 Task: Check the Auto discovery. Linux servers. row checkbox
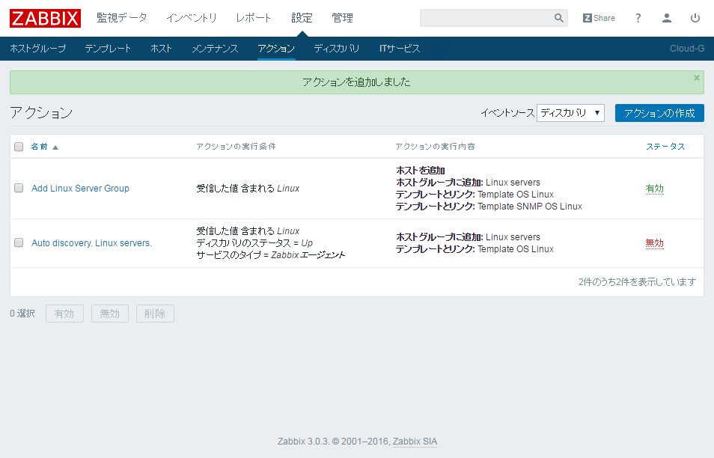click(x=19, y=242)
